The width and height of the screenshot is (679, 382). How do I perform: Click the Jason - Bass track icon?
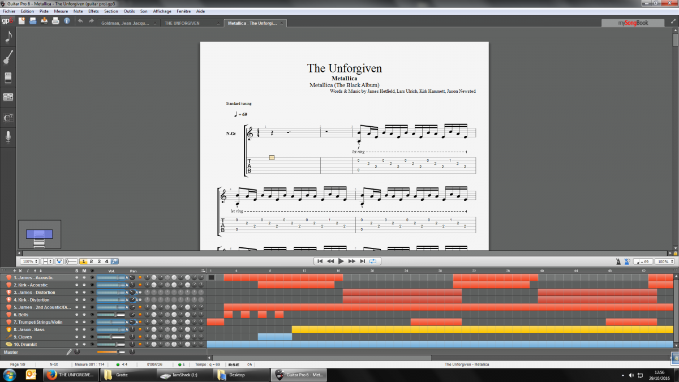[x=9, y=329]
